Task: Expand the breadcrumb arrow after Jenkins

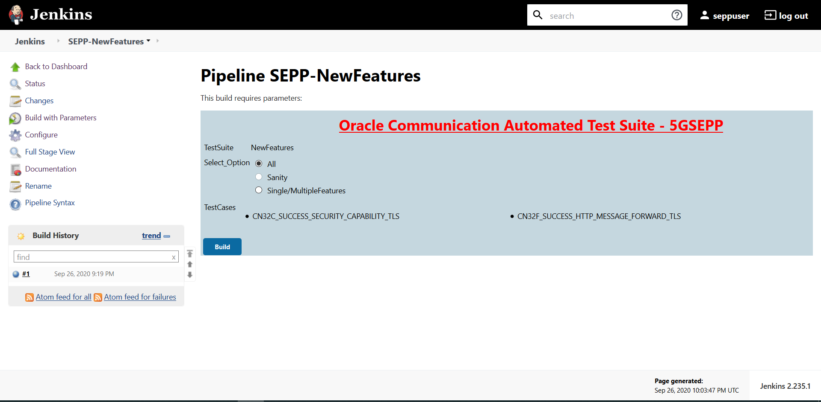Action: click(x=58, y=41)
